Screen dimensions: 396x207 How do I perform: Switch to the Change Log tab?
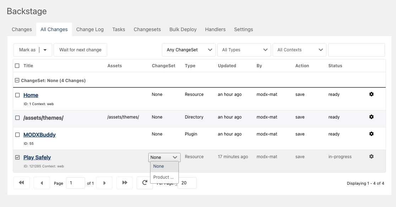[90, 29]
